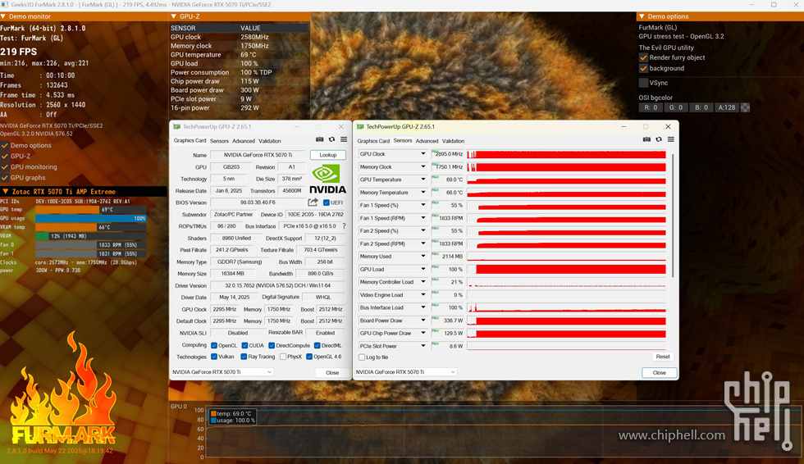
Task: Switch to the Validation tab in the left GPU-Z window
Action: point(270,141)
